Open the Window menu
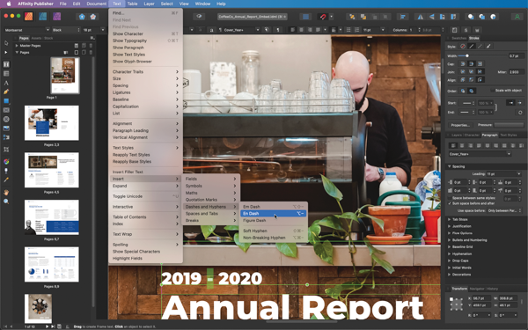The width and height of the screenshot is (528, 330). 202,4
